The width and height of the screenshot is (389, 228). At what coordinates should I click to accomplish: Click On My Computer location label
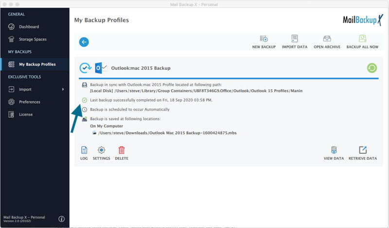click(106, 126)
